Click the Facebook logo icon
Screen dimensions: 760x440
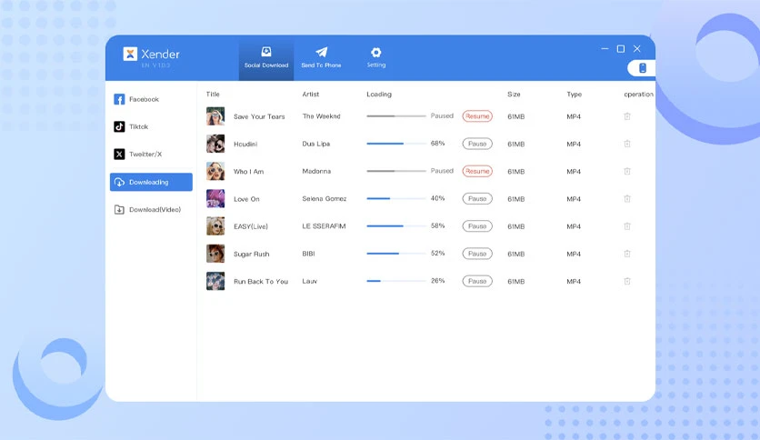click(119, 99)
